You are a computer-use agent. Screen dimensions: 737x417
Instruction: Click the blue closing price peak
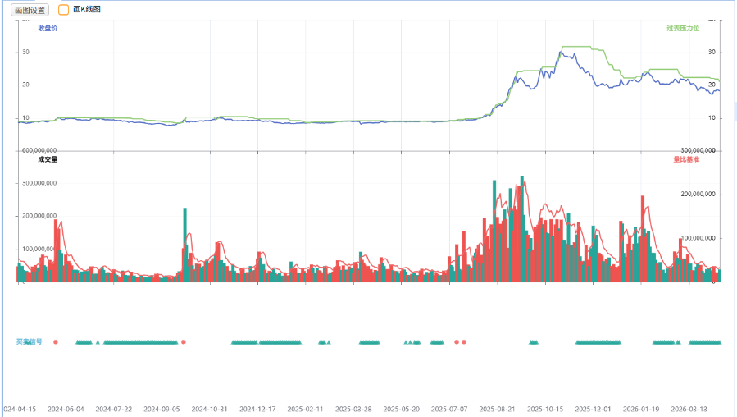(561, 53)
